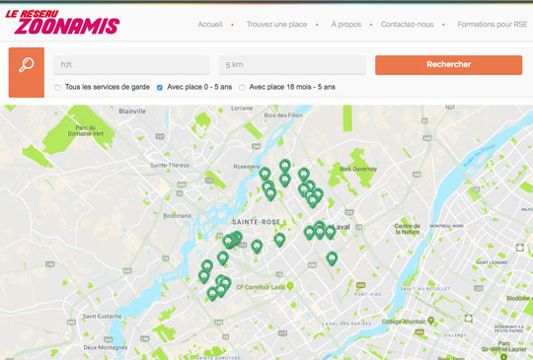The height and width of the screenshot is (360, 533).
Task: Click the Le Réseau Zoonamis logo
Action: 62,23
